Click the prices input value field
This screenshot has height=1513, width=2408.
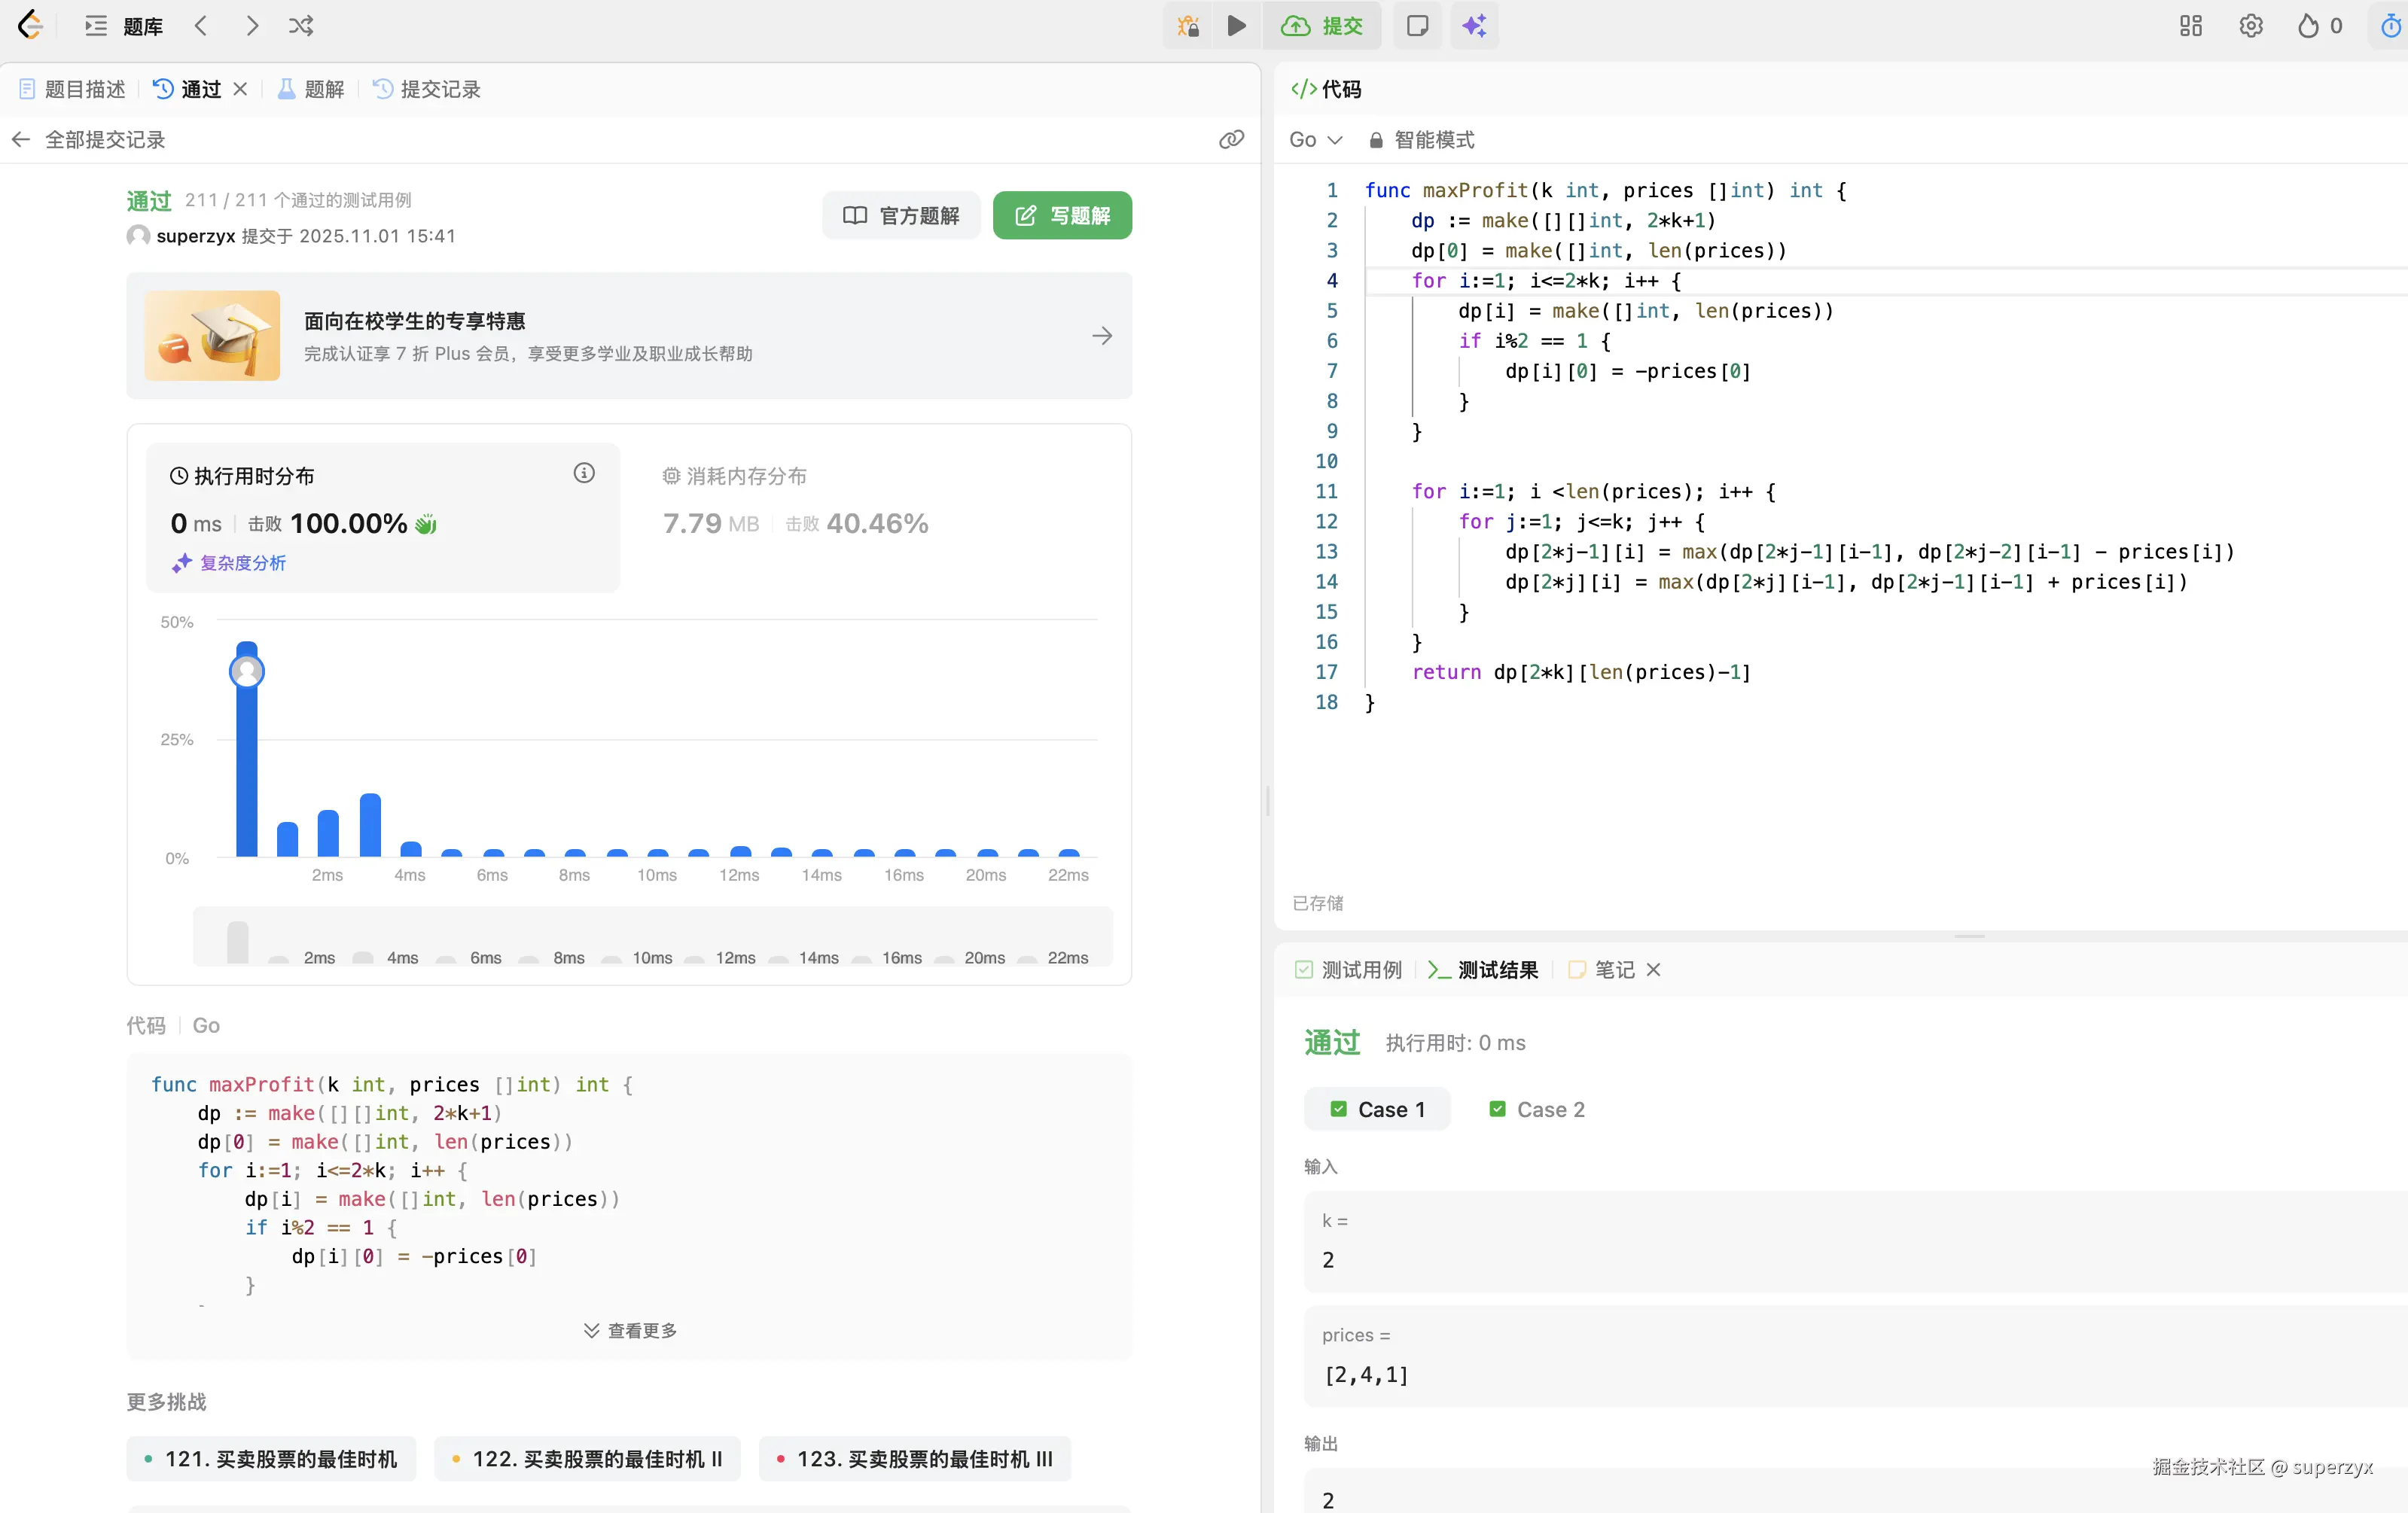pos(1856,1356)
